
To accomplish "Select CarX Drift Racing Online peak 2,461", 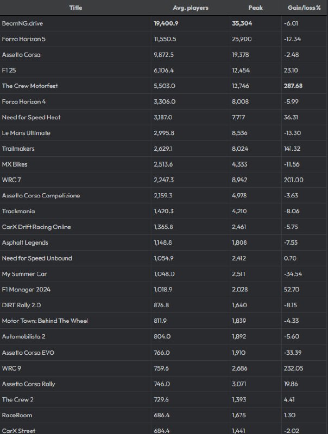I will (239, 227).
